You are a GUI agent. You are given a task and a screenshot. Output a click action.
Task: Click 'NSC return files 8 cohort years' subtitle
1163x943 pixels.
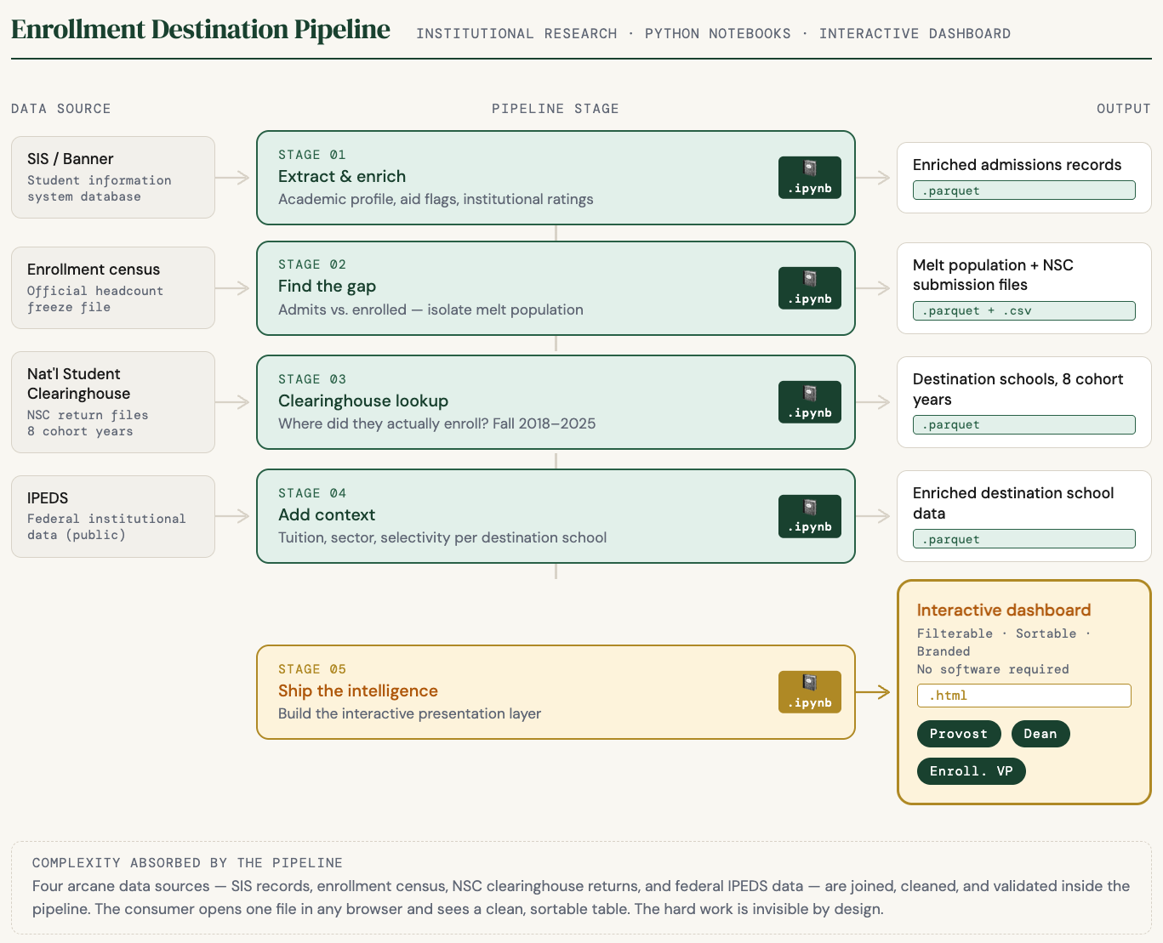[x=88, y=423]
